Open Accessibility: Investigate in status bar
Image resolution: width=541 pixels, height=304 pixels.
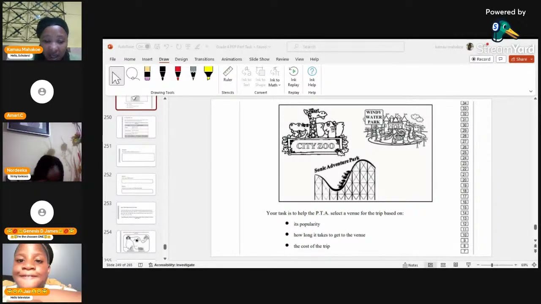click(x=172, y=265)
